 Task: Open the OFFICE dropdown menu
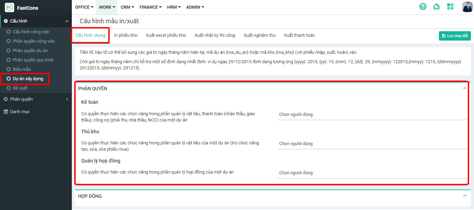click(84, 7)
